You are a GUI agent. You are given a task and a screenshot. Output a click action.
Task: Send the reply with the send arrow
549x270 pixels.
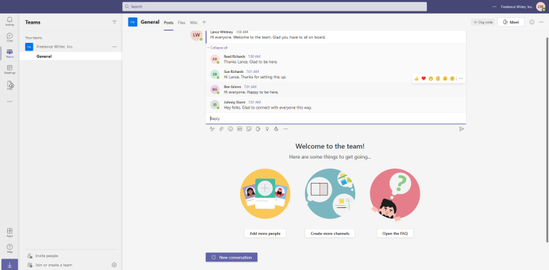click(462, 129)
